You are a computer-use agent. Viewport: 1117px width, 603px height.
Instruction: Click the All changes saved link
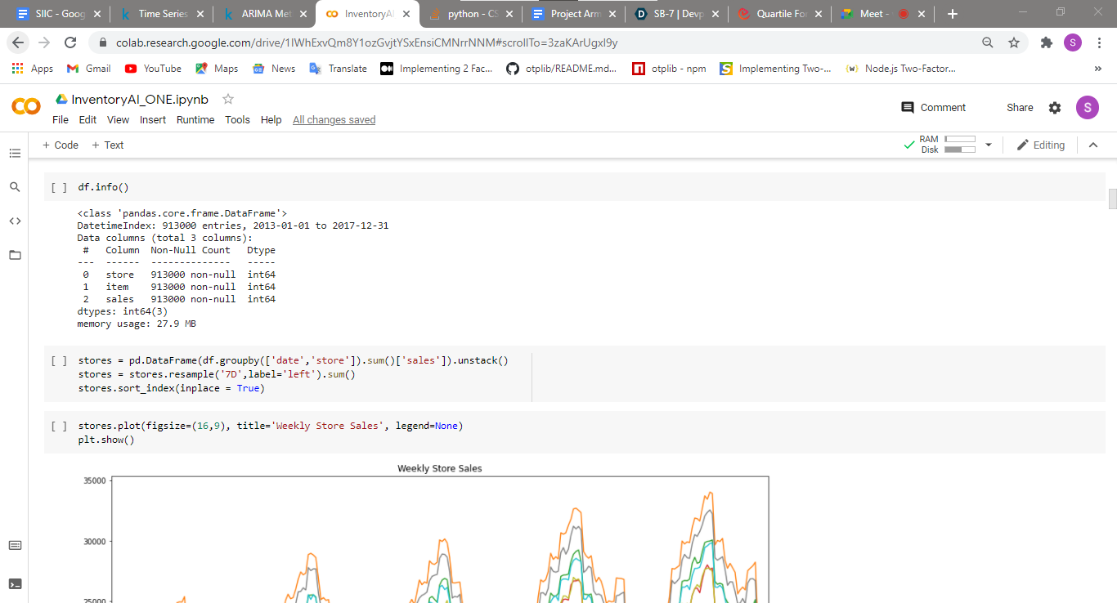334,119
